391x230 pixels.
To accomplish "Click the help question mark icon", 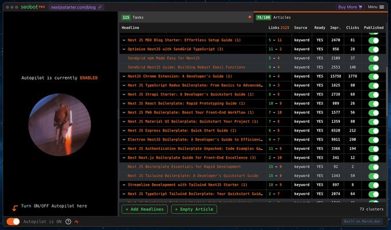I will pyautogui.click(x=68, y=221).
